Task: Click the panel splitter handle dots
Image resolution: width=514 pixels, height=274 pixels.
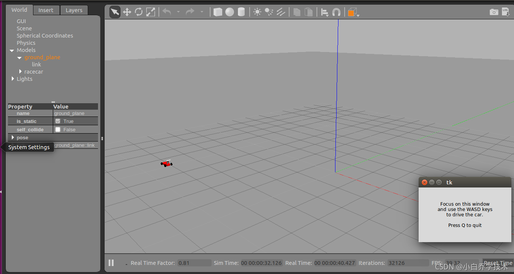Action: [x=102, y=139]
